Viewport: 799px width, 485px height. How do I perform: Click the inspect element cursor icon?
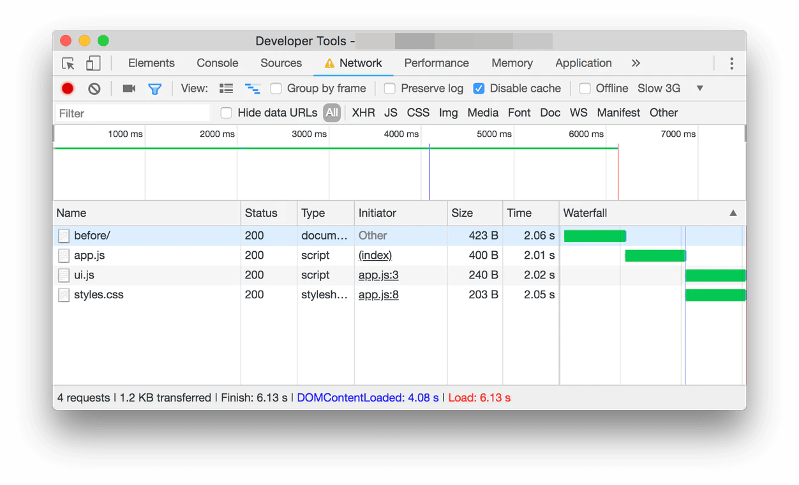pos(68,63)
